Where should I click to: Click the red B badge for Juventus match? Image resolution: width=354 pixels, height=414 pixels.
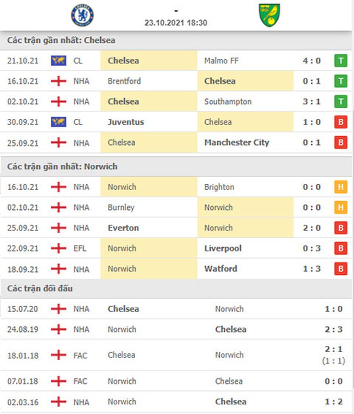[340, 122]
